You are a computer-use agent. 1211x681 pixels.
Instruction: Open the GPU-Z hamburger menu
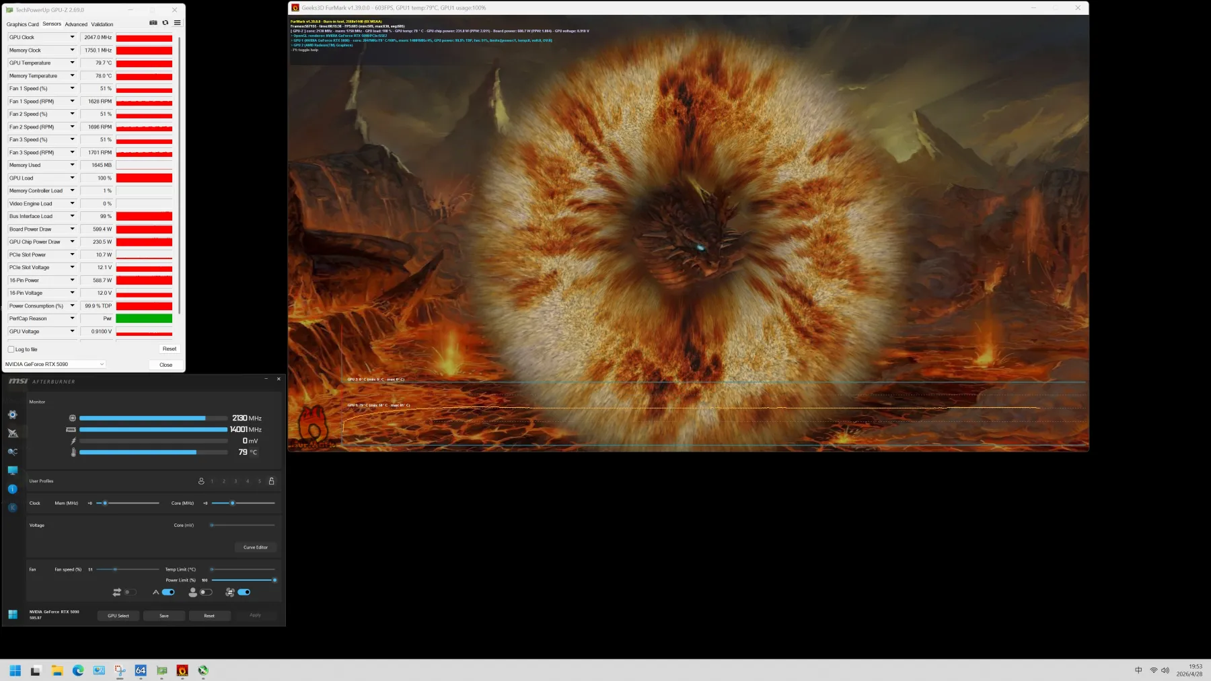178,23
